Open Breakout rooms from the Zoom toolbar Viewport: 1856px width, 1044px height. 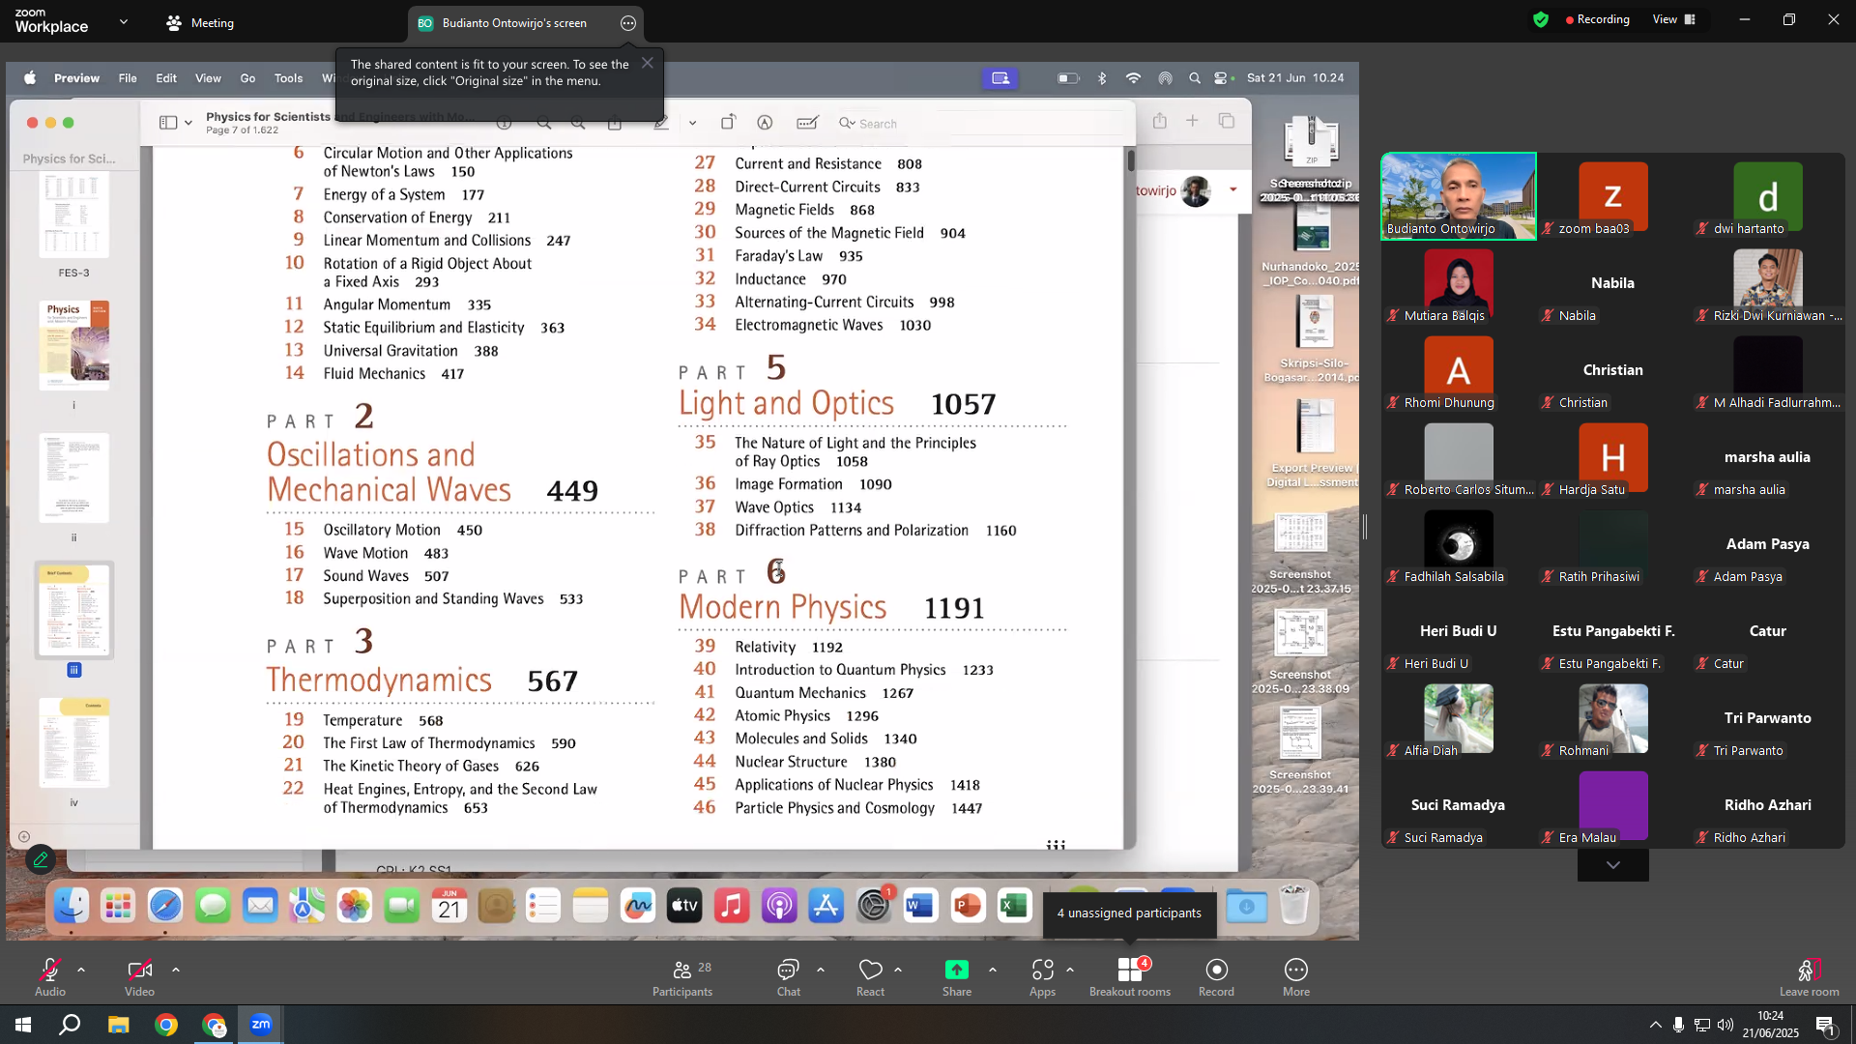pos(1129,977)
